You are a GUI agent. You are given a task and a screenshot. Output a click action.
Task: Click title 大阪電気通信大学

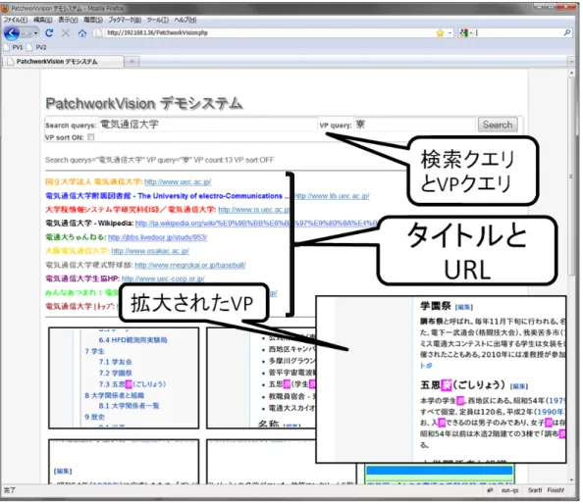point(77,251)
